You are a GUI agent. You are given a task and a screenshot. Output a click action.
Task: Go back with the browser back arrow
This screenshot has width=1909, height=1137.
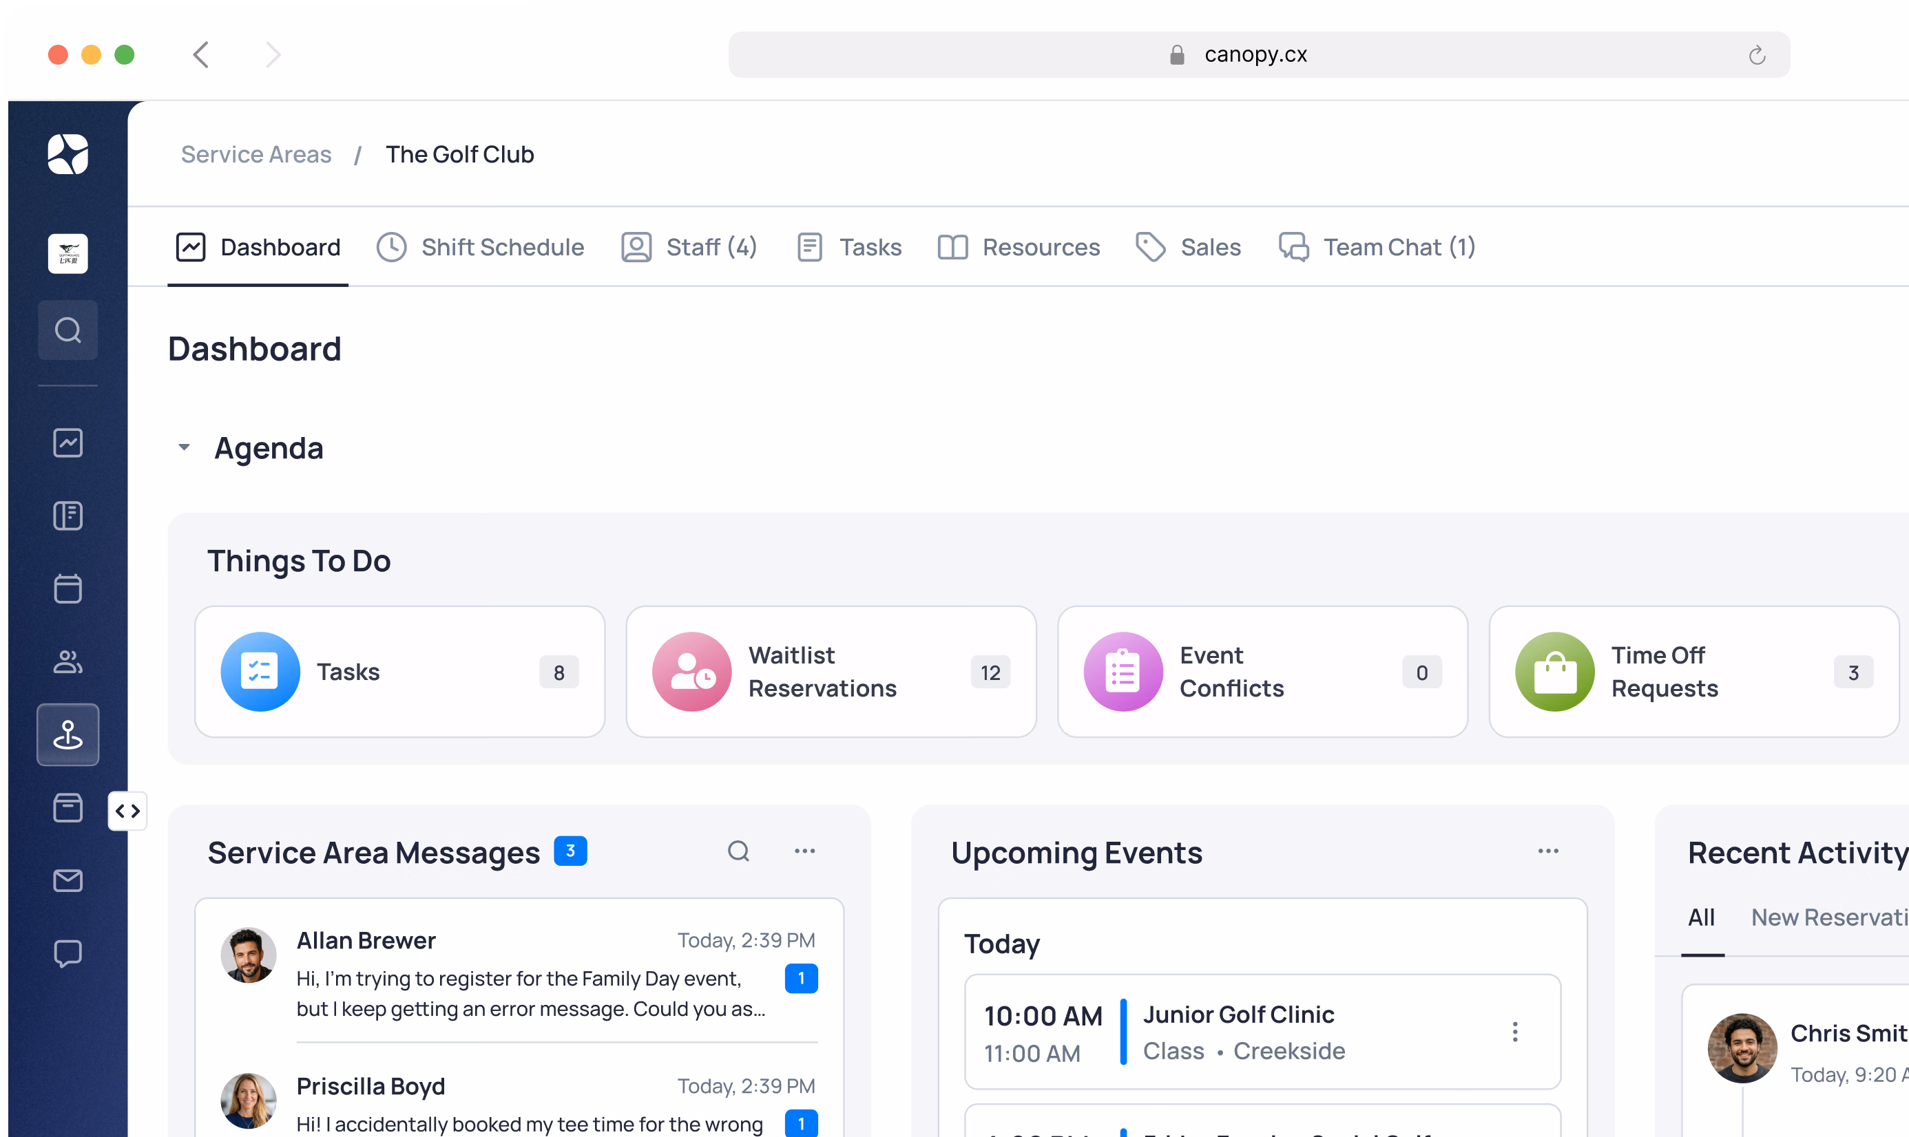pyautogui.click(x=201, y=54)
